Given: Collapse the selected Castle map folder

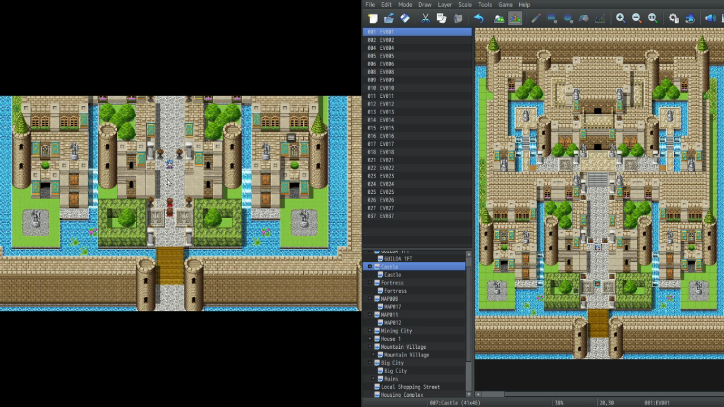Looking at the screenshot, I should (370, 267).
